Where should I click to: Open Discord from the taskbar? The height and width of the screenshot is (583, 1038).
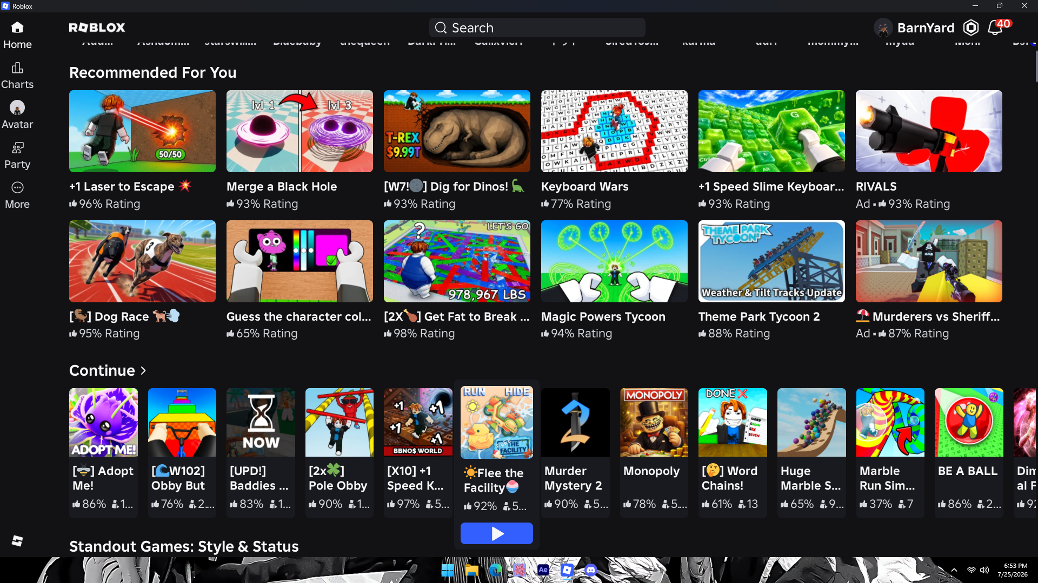591,570
